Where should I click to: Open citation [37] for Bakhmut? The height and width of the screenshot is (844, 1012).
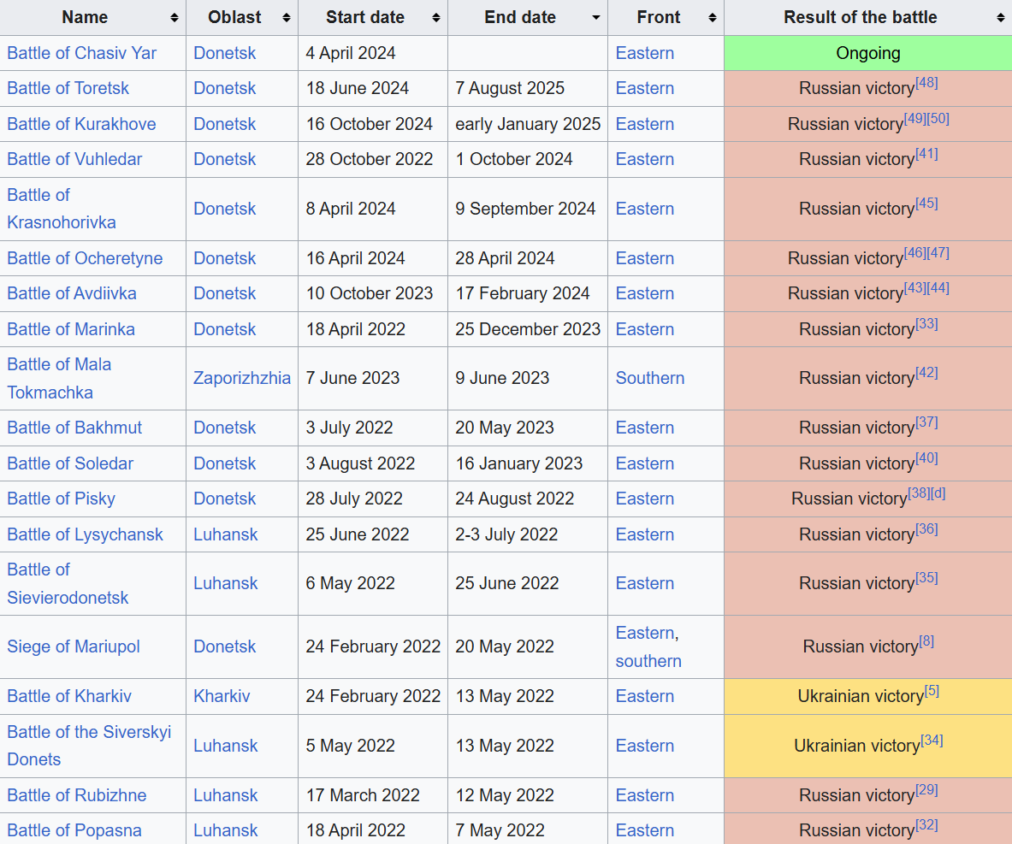point(926,422)
